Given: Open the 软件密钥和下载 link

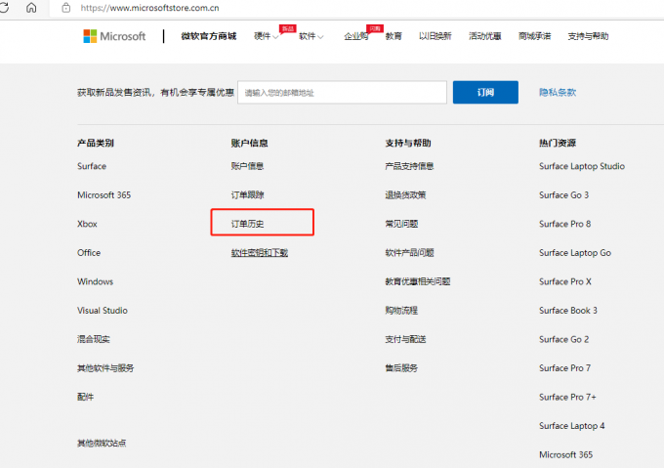Looking at the screenshot, I should [259, 253].
